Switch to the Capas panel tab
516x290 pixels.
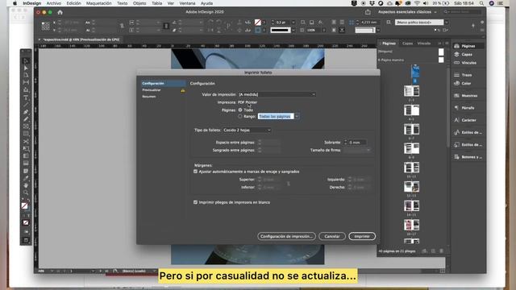pos(407,43)
